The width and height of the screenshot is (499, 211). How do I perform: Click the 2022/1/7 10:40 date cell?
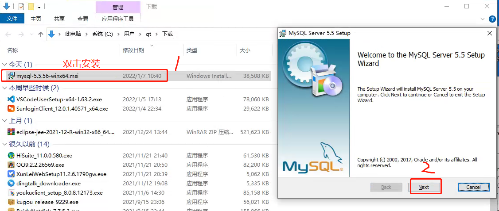coord(142,76)
